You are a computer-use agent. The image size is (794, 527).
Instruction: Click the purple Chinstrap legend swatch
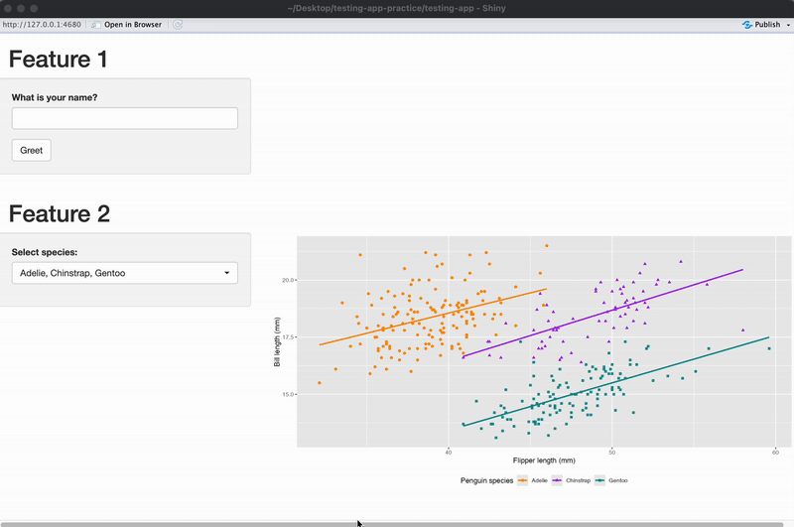[x=557, y=480]
